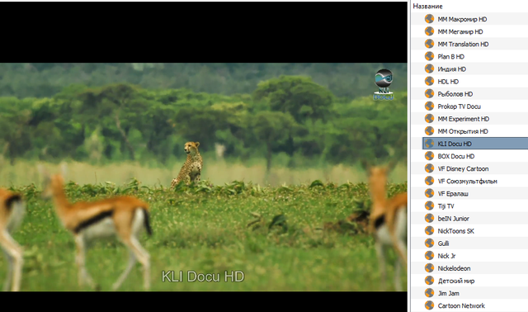Click the icon beside MM Макромир HD

429,19
